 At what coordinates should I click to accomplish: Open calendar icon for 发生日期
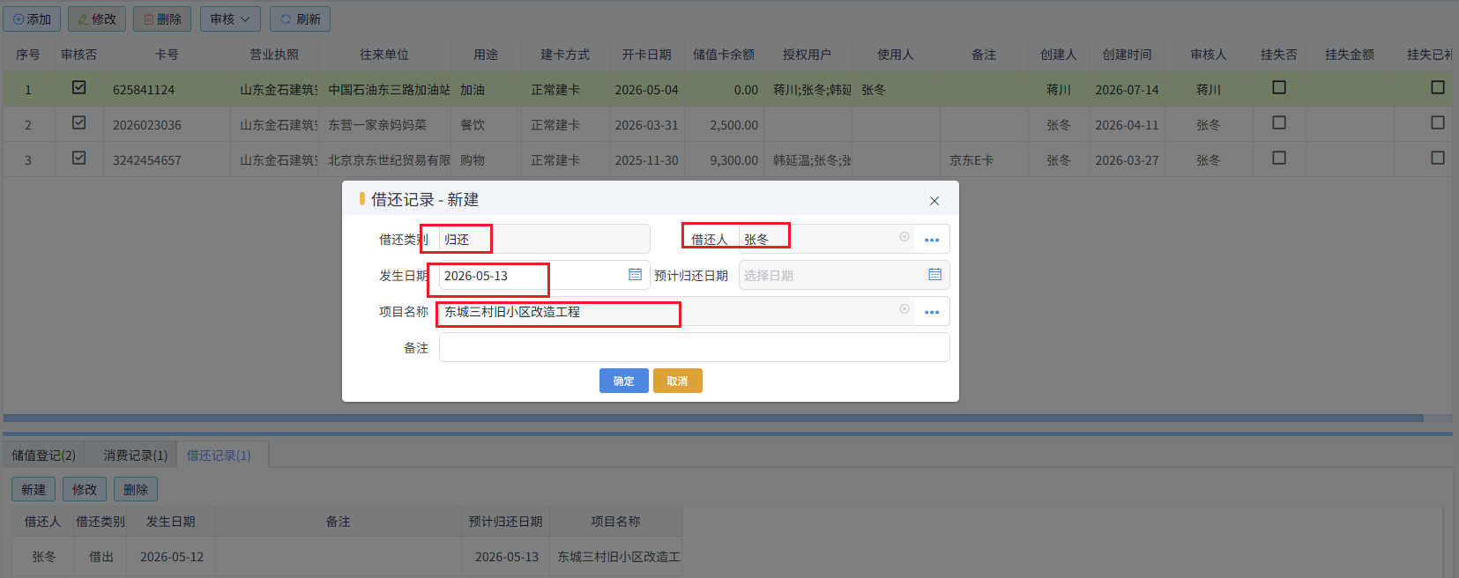pyautogui.click(x=635, y=275)
